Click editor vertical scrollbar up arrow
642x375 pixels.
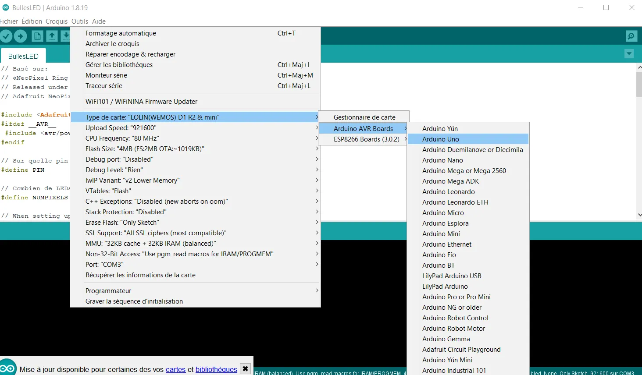[x=639, y=67]
